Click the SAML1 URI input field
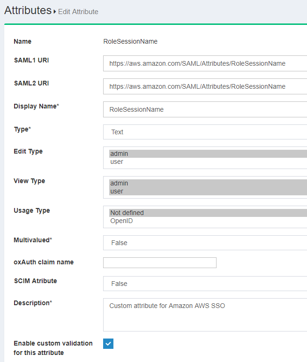 tap(205, 63)
